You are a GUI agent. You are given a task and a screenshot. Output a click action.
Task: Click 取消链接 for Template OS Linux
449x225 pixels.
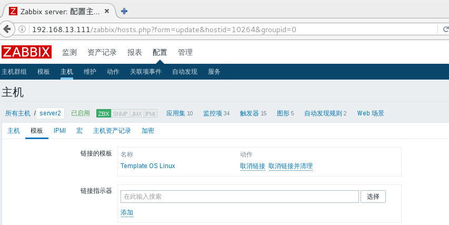[253, 166]
